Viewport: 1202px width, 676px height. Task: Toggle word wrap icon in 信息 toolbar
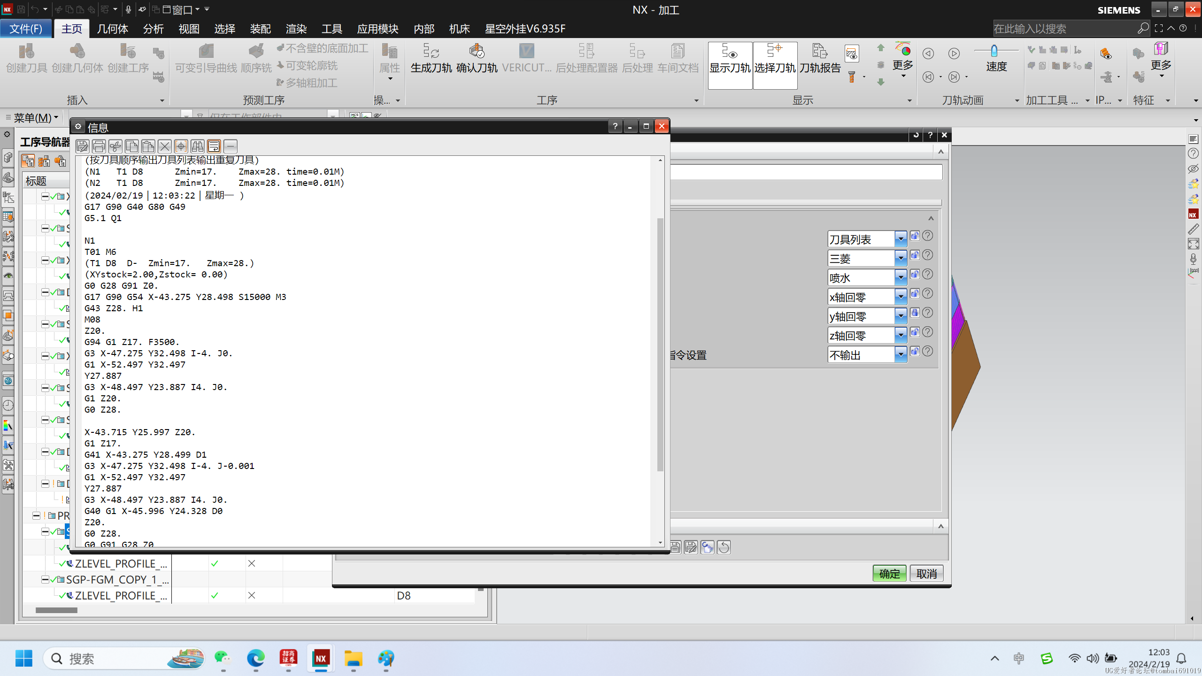pos(214,146)
